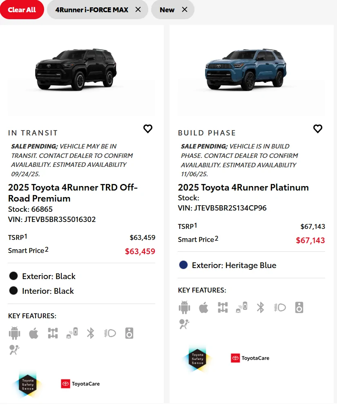The width and height of the screenshot is (337, 408).
Task: Click Toyota Safety Sense badge on Platinum card
Action: coord(198,358)
